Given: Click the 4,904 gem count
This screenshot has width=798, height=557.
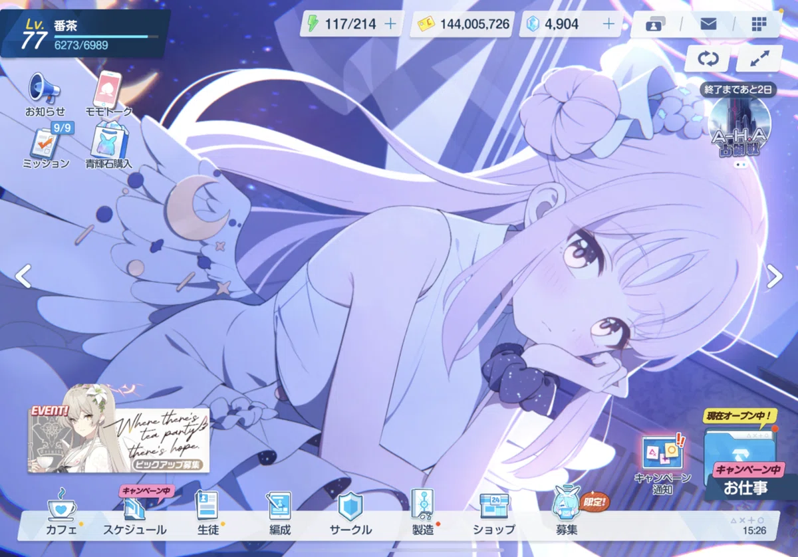Looking at the screenshot, I should point(562,25).
